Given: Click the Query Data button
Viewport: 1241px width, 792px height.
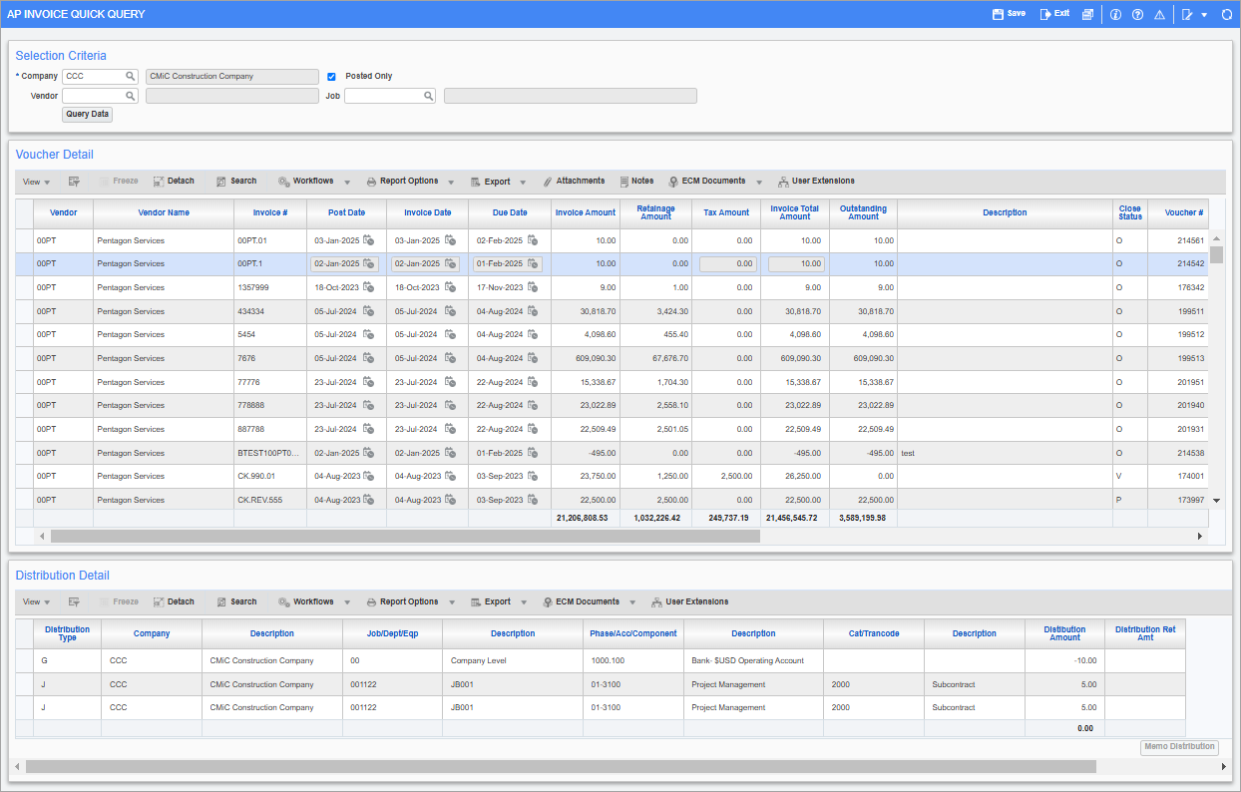Looking at the screenshot, I should pos(87,114).
